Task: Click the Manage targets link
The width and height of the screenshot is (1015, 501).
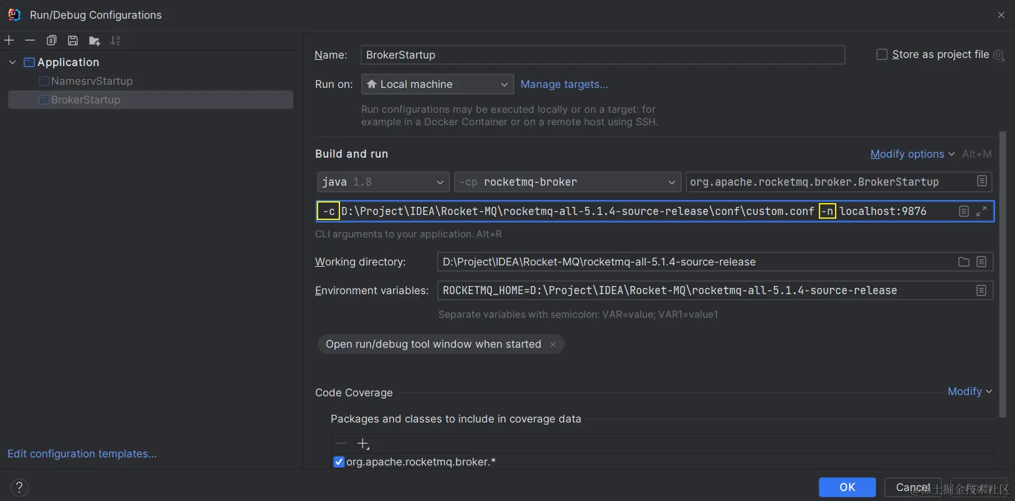Action: click(564, 84)
